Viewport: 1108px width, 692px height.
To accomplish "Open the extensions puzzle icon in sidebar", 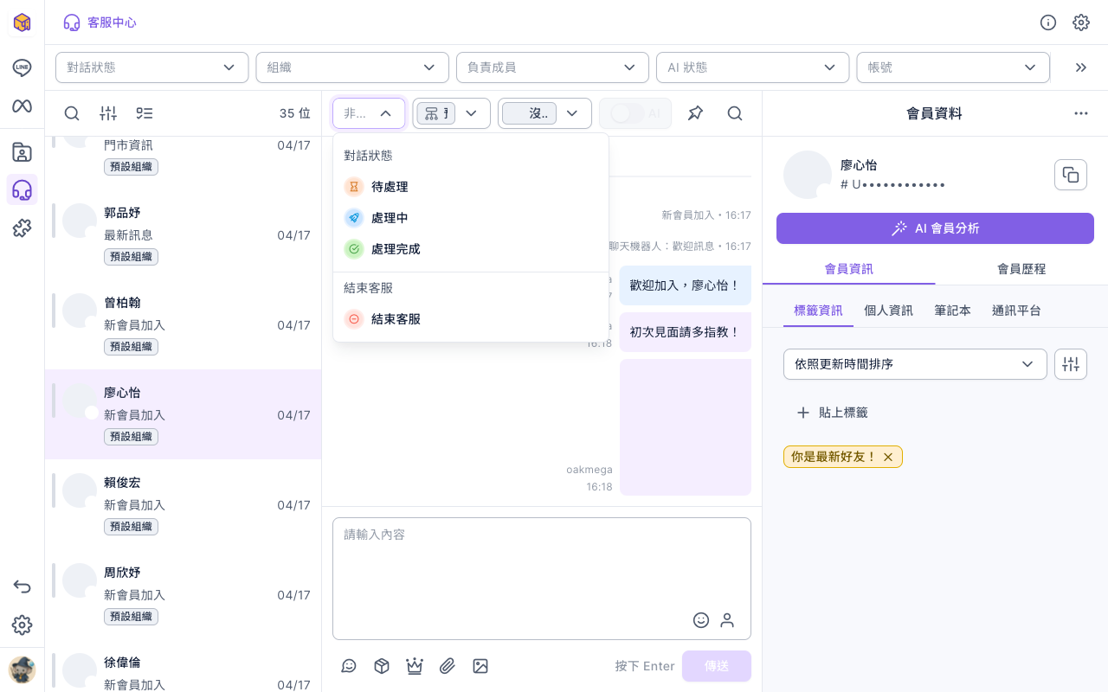I will coord(22,227).
